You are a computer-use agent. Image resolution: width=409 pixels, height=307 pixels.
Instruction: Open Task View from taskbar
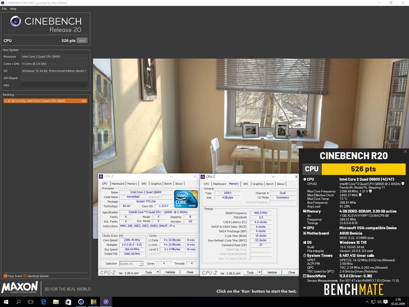coord(31,302)
